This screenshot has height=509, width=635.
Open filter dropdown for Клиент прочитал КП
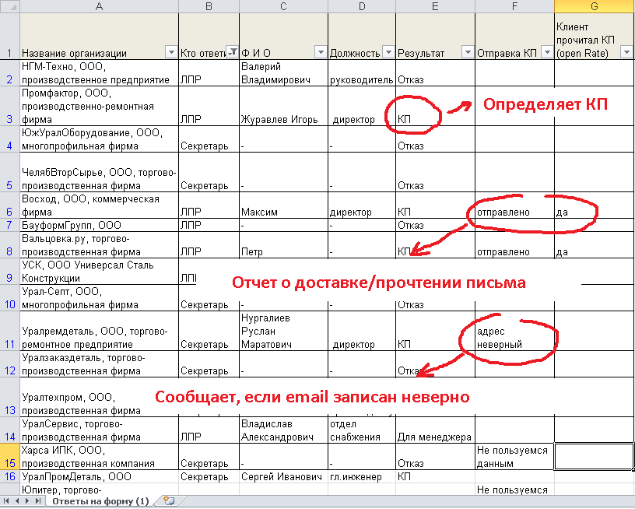626,52
